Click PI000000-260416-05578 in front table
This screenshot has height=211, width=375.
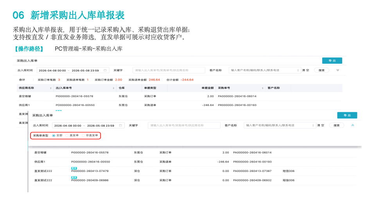coord(90,152)
